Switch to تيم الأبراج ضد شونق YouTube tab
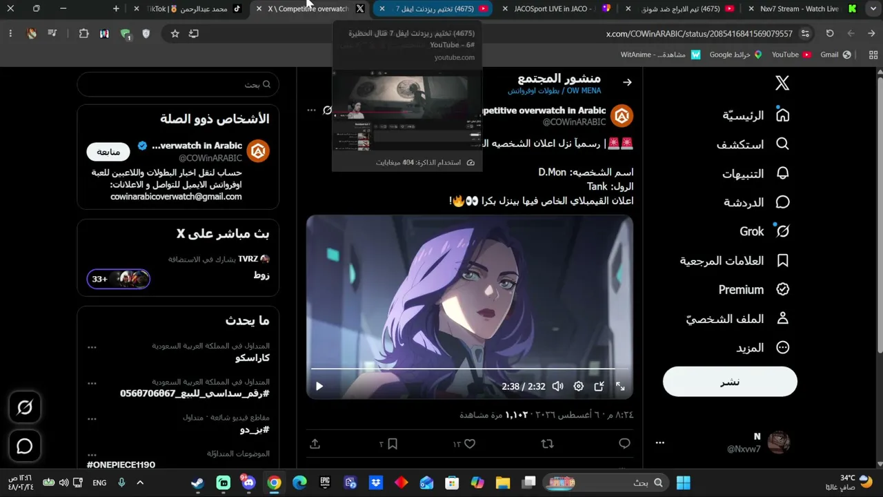 [680, 9]
